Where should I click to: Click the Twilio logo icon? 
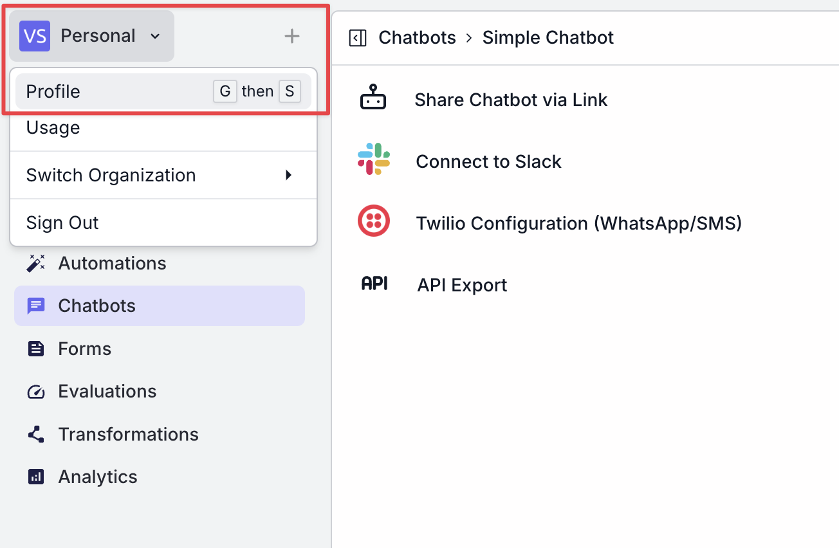pos(375,221)
